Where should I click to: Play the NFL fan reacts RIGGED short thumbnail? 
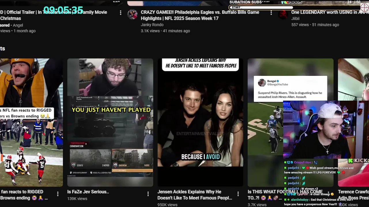31,122
